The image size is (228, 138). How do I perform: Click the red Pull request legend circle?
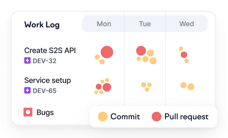156,116
